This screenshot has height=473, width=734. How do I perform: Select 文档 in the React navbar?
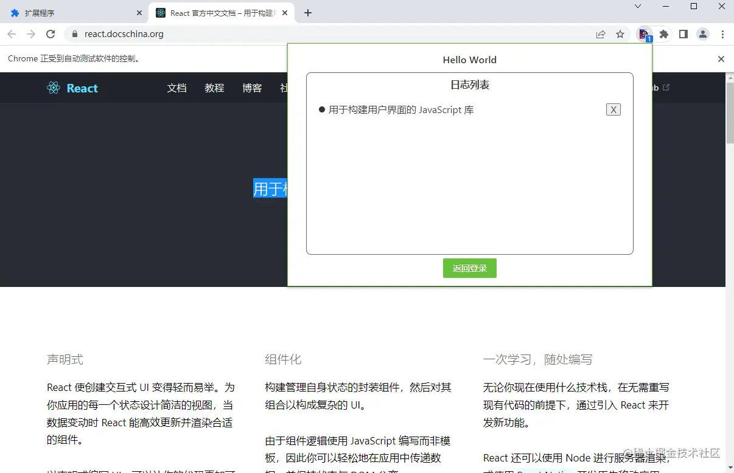(177, 88)
